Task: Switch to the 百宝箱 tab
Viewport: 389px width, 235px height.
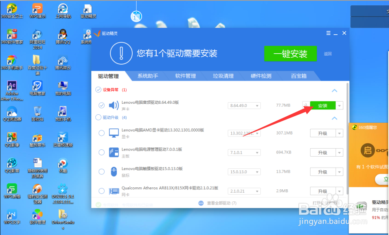Action: coord(299,76)
